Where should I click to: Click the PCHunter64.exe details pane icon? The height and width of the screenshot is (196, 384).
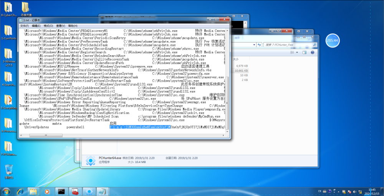(x=90, y=160)
